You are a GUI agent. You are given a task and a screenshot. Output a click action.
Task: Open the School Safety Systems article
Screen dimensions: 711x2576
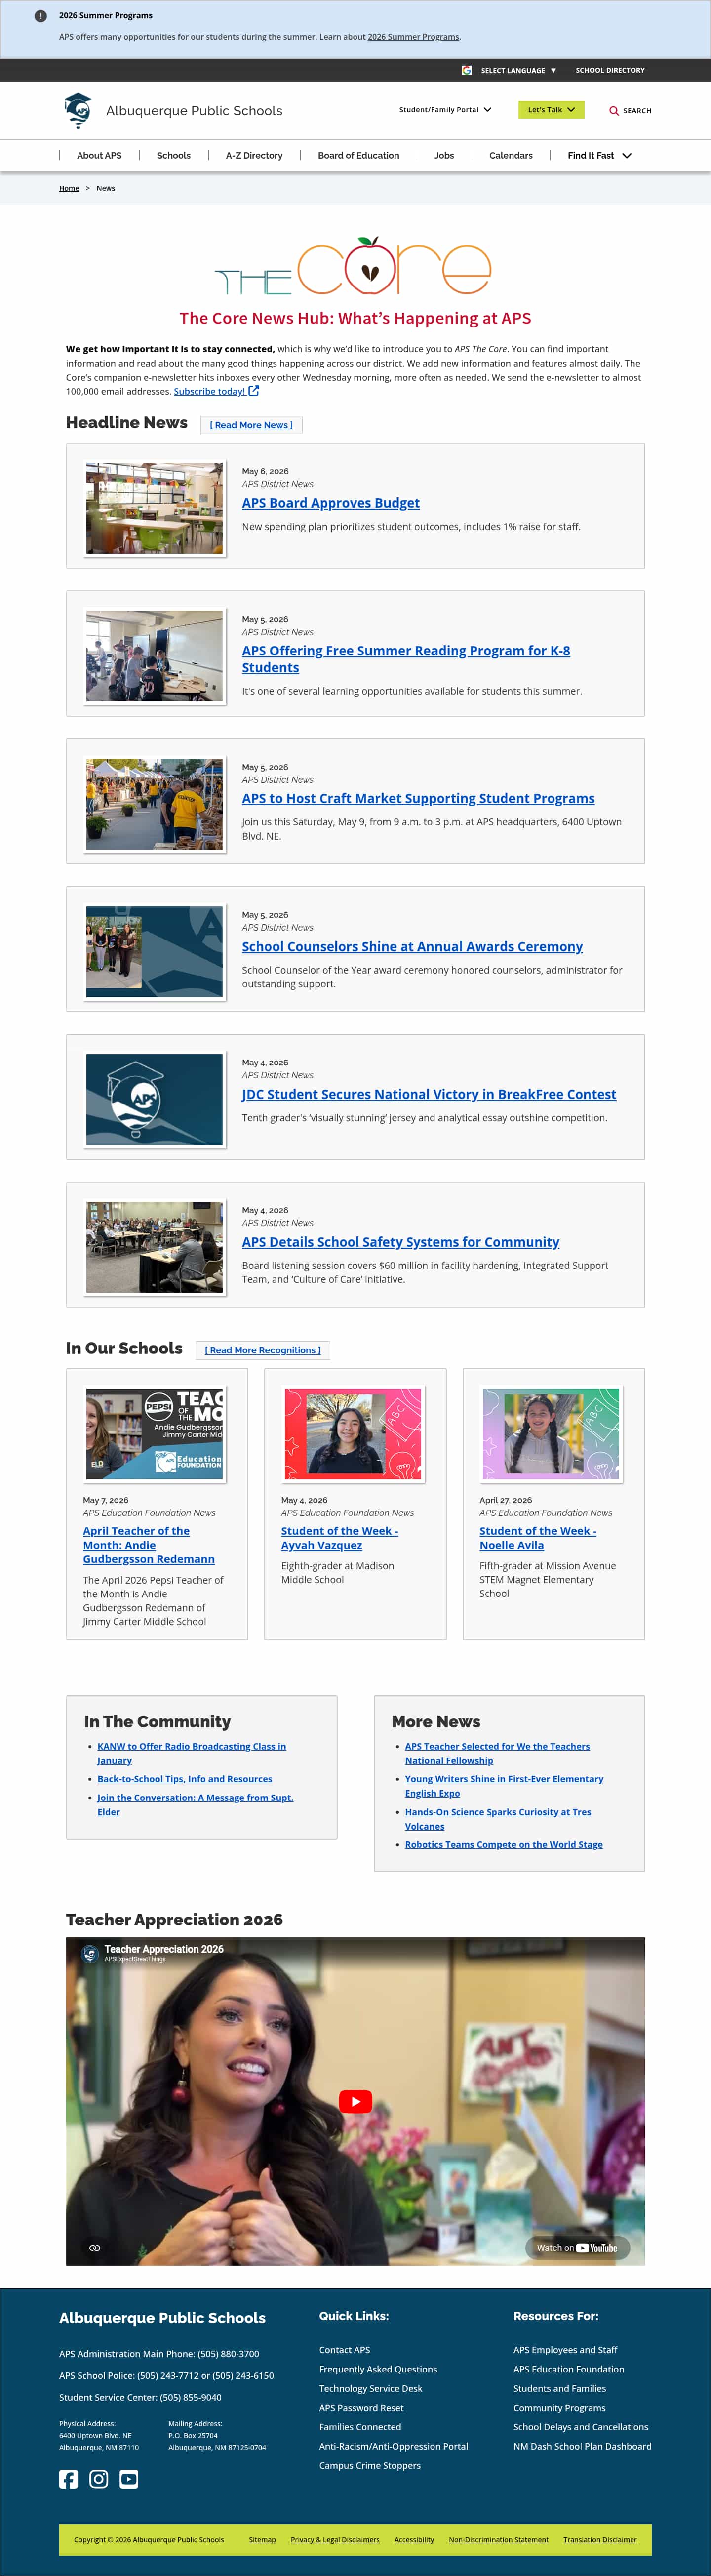coord(401,1242)
